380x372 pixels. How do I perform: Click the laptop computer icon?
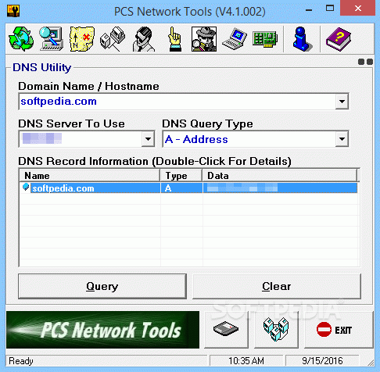(235, 39)
